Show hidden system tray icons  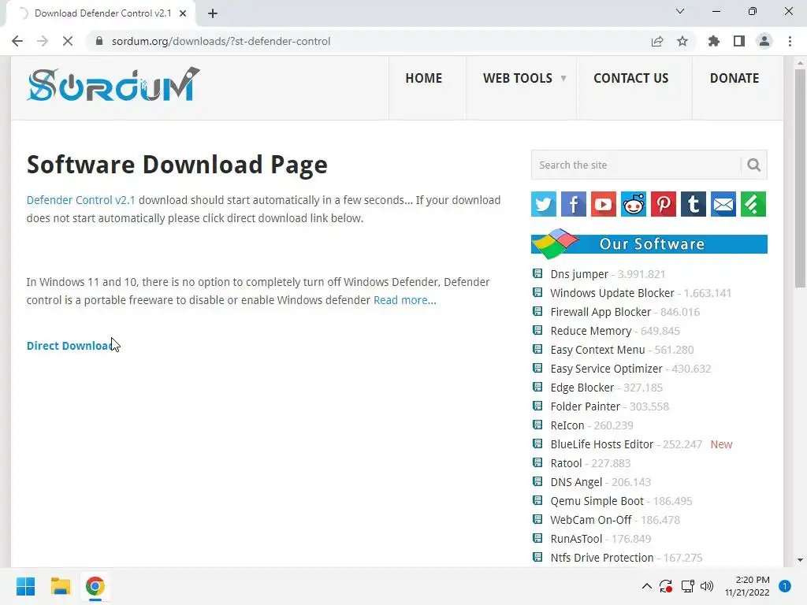(x=647, y=586)
